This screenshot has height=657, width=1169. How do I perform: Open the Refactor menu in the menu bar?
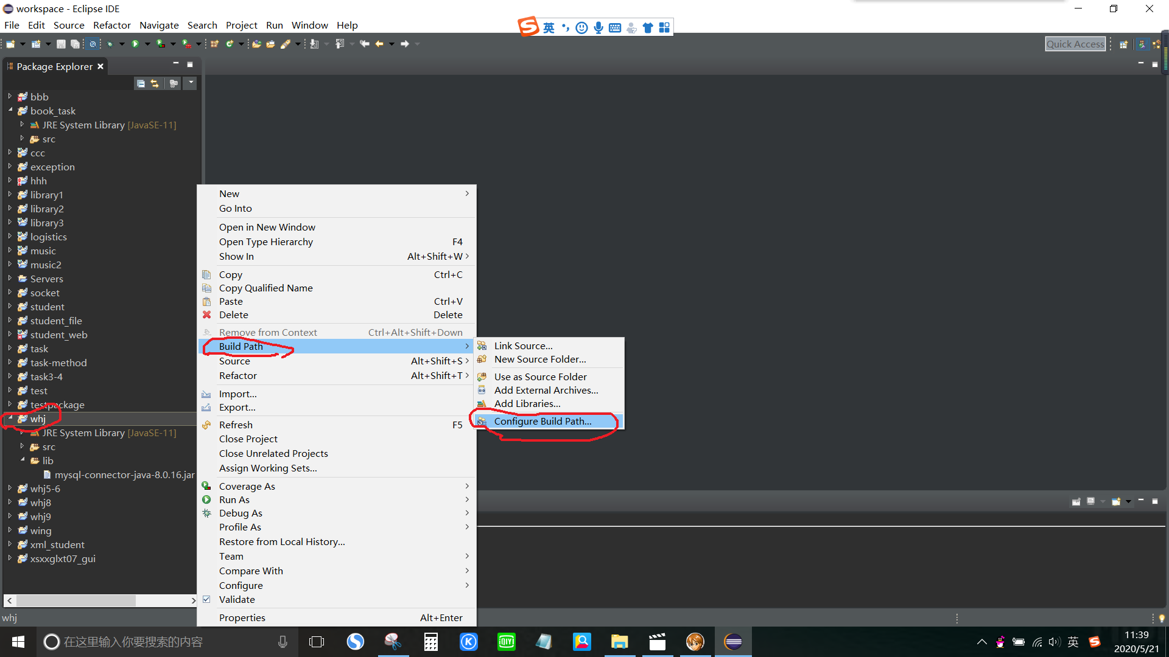pos(111,25)
